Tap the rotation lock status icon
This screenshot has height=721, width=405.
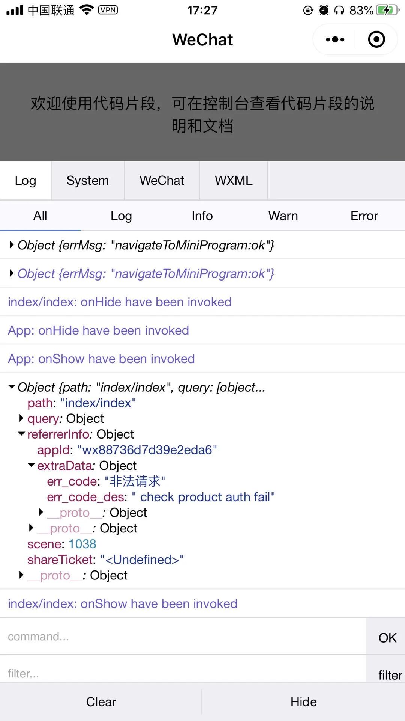point(308,10)
